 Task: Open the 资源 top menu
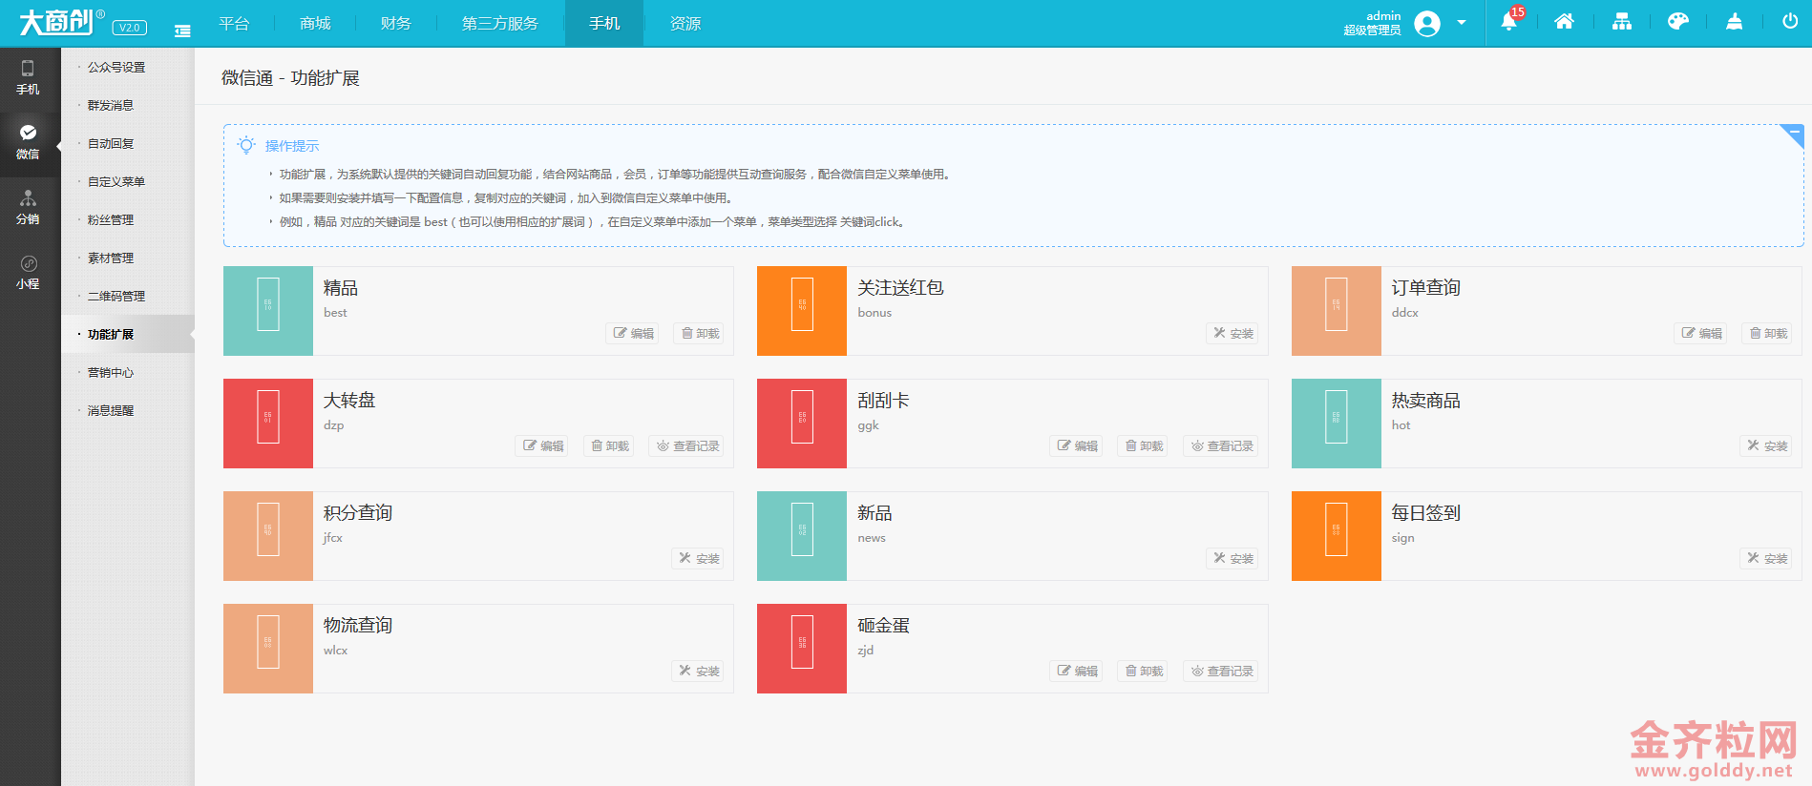tap(685, 23)
